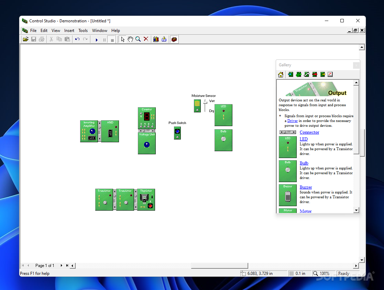Image resolution: width=384 pixels, height=290 pixels.
Task: Click the canvas horizontal scroll right arrow
Action: (x=356, y=266)
